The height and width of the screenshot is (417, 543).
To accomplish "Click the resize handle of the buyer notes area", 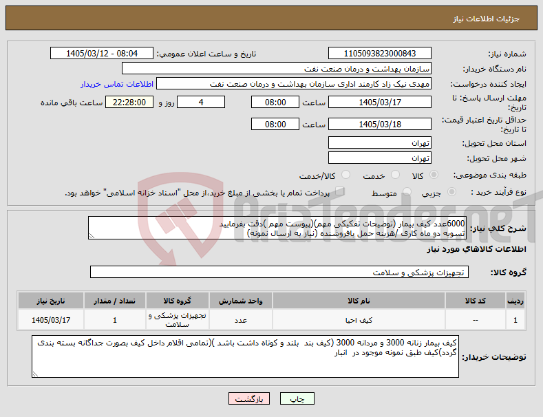I will click(35, 374).
